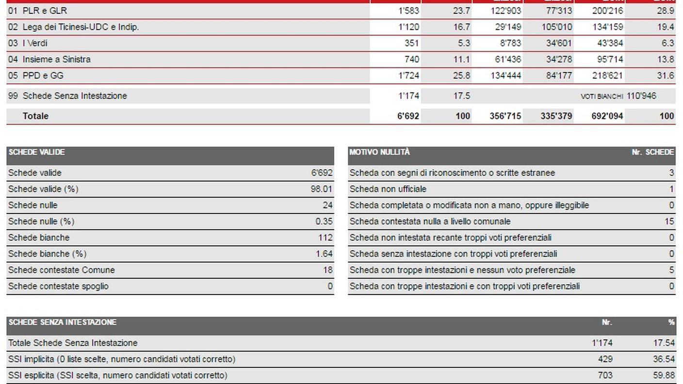Image resolution: width=683 pixels, height=384 pixels.
Task: Click the Insieme a Sinistra value 61'436
Action: click(508, 59)
